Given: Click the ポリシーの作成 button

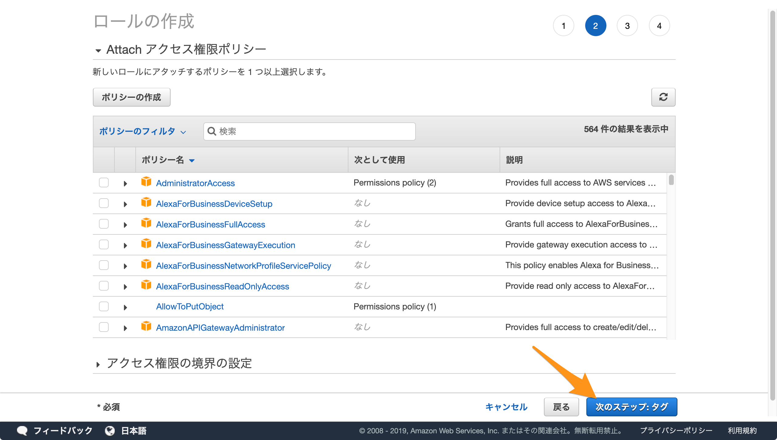Looking at the screenshot, I should coord(131,97).
